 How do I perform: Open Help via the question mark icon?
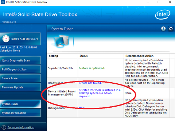click(x=163, y=29)
